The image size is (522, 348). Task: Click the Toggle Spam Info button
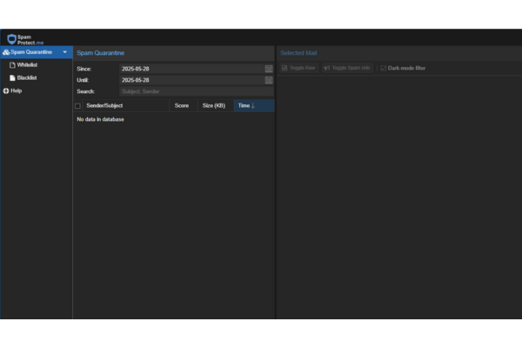coord(347,68)
